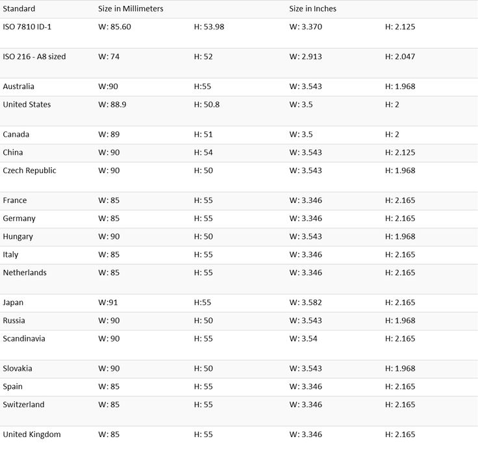
Task: Select the China row label
Action: pos(13,152)
